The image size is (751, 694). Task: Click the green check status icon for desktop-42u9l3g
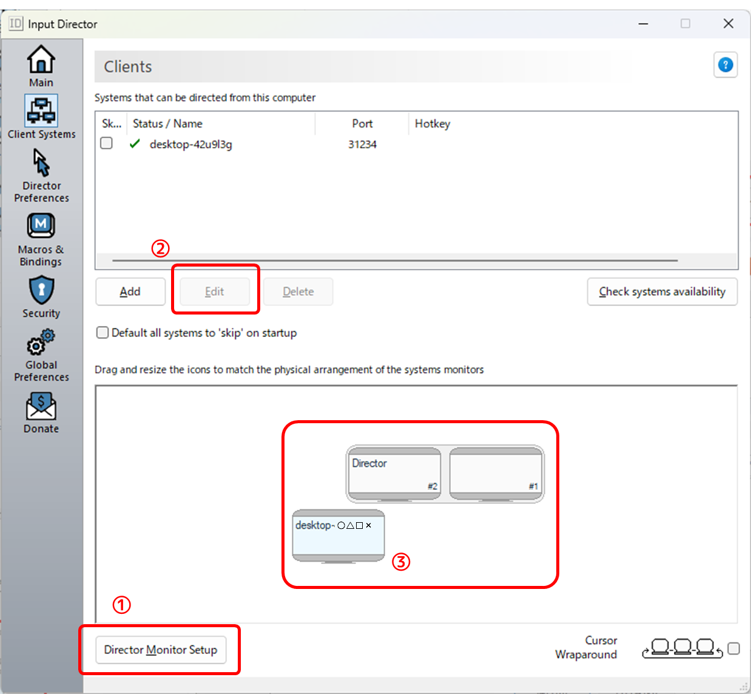coord(135,144)
